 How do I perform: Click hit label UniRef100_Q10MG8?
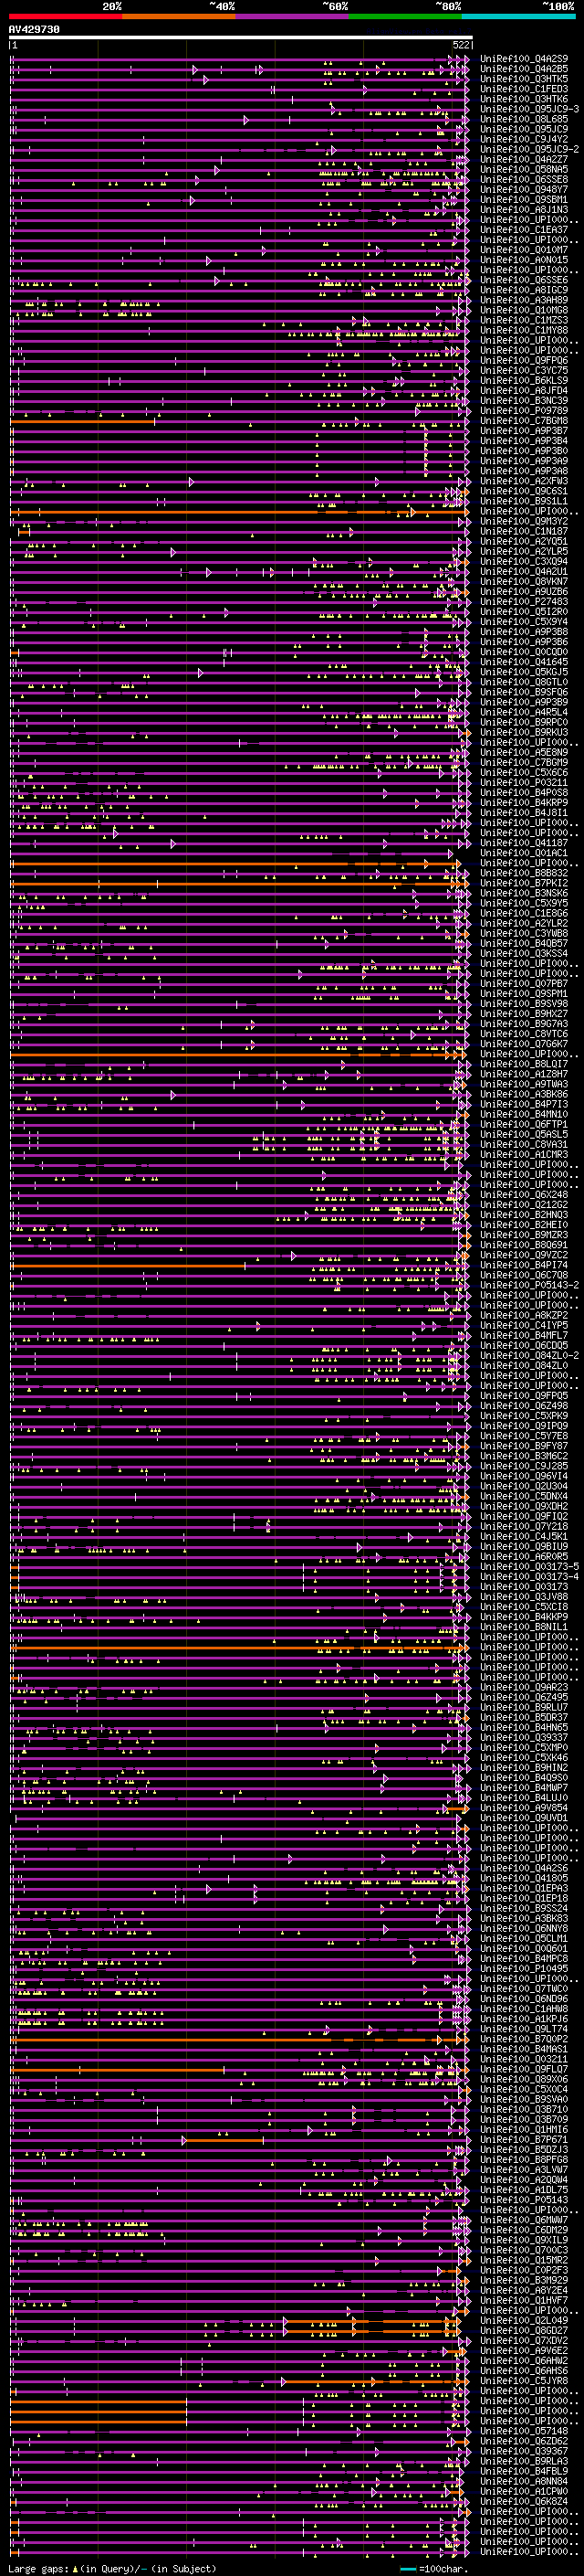coord(524,310)
